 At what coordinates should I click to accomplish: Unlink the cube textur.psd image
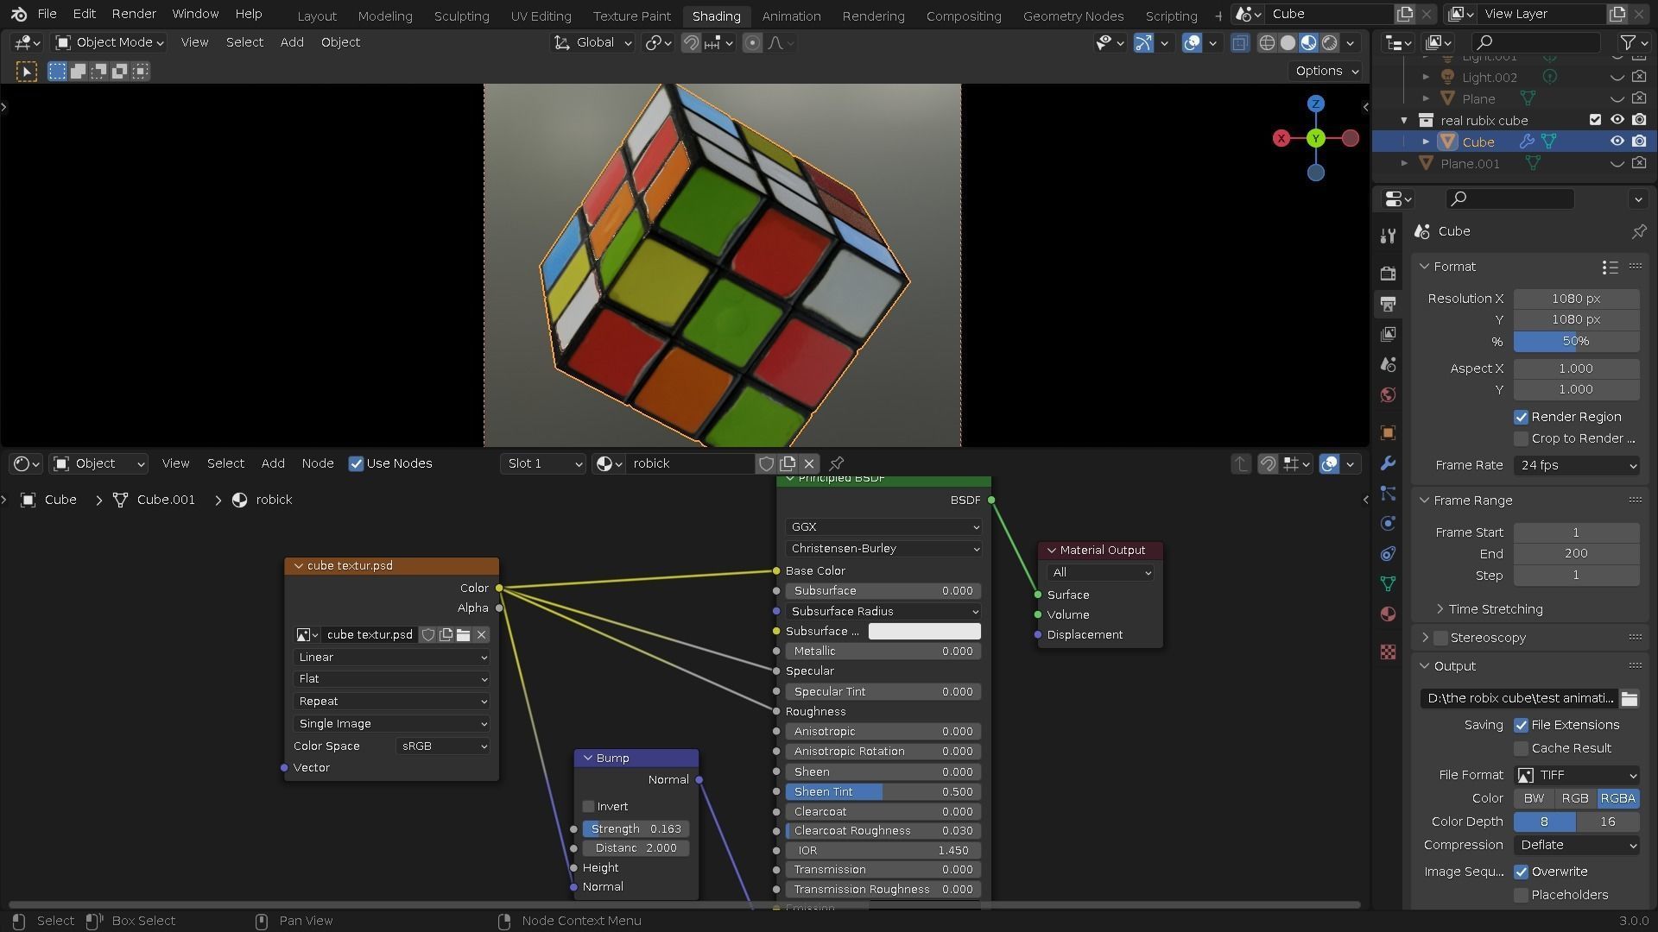pos(482,635)
